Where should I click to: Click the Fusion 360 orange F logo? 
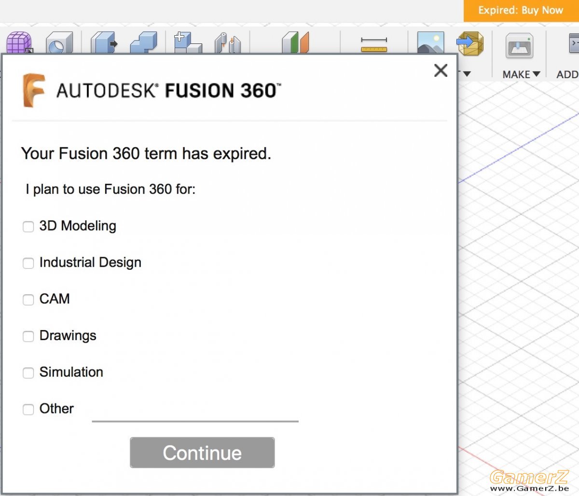34,90
